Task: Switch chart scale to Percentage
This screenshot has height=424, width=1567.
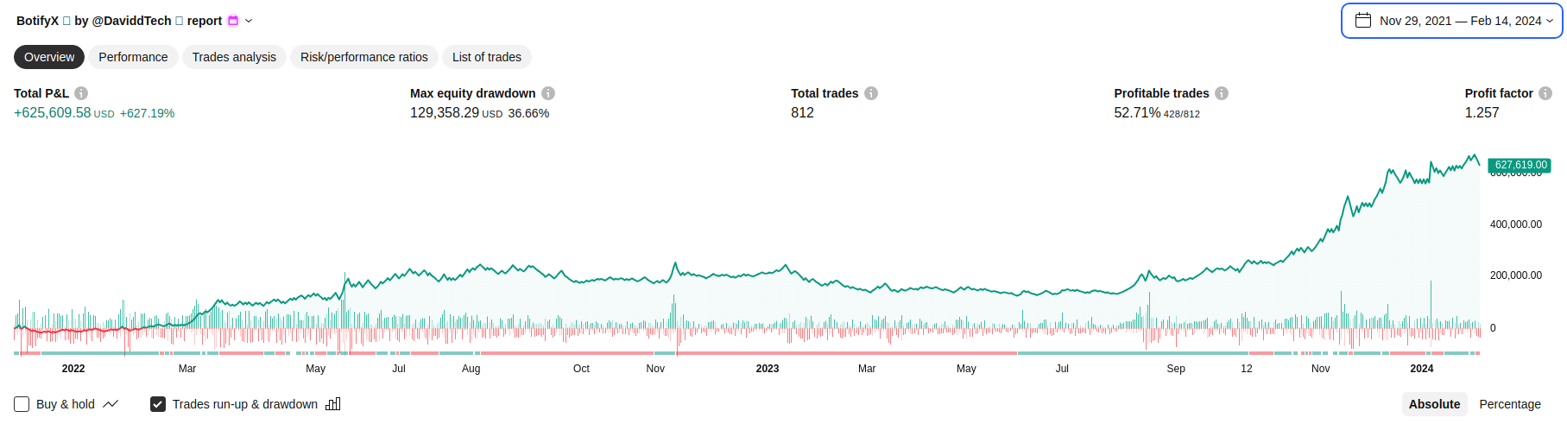Action: coord(1509,404)
